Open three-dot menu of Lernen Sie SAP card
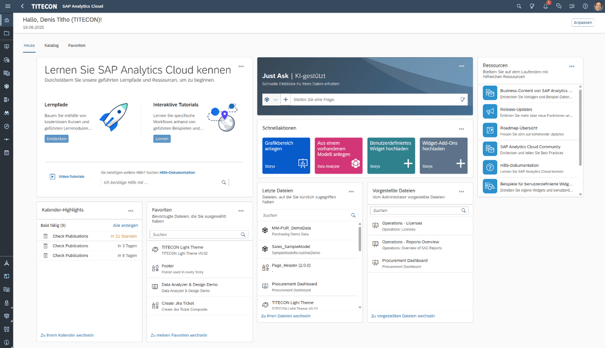The width and height of the screenshot is (605, 348). (x=241, y=67)
